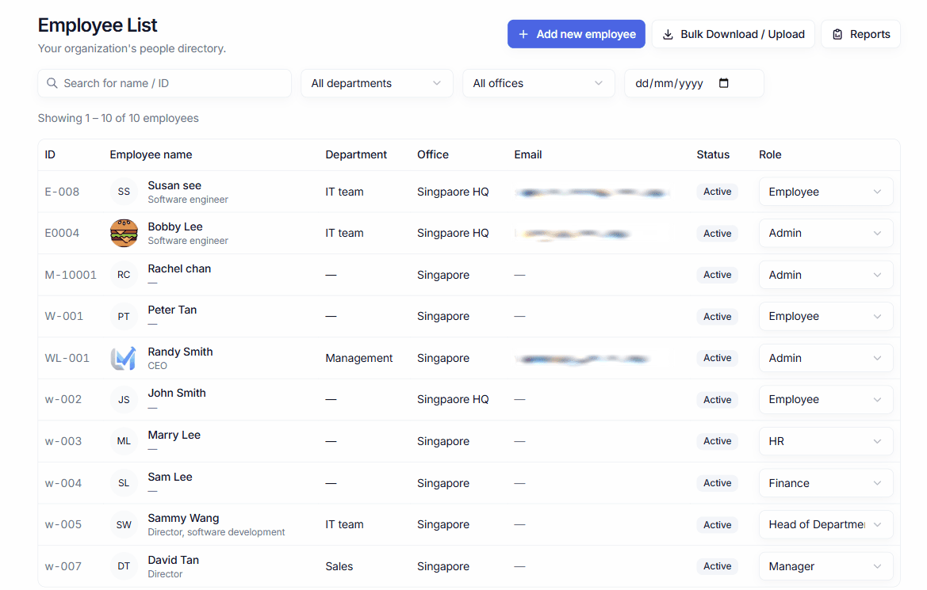
Task: Click the search magnifier icon
Action: click(x=52, y=83)
